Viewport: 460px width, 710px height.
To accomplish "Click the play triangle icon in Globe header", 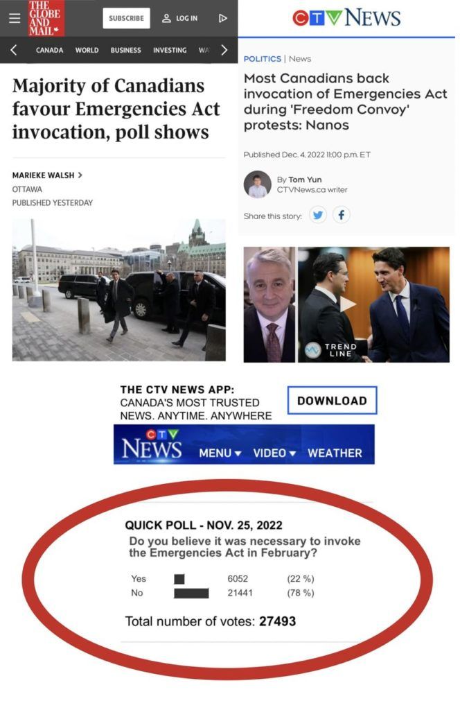I will pos(222,18).
